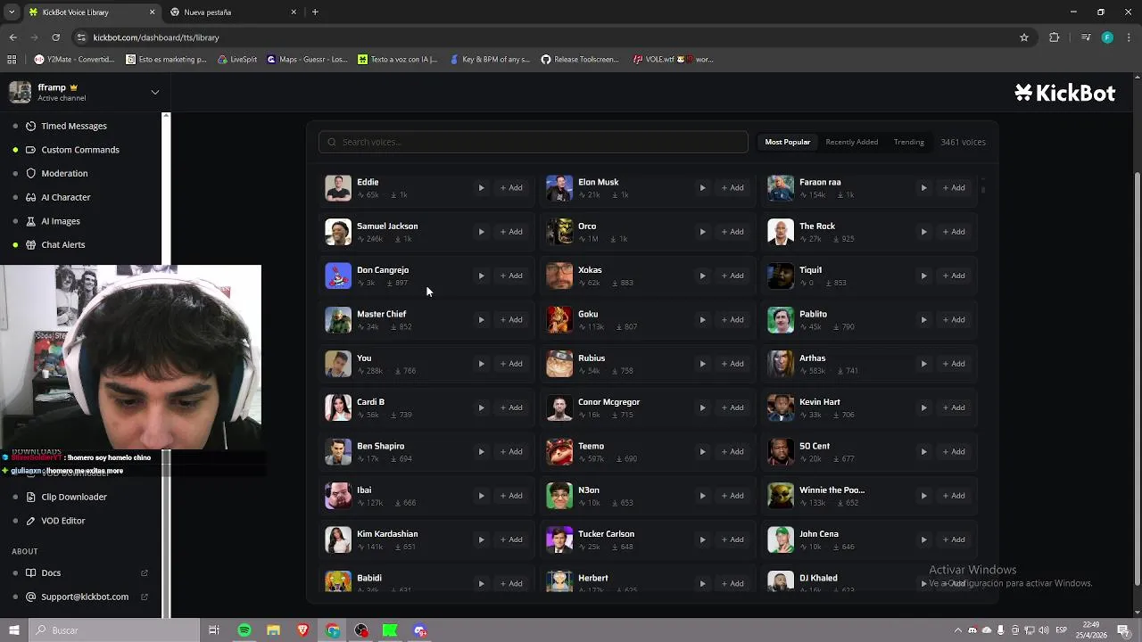This screenshot has width=1142, height=642.
Task: Add the Tiquil voice
Action: pos(954,276)
